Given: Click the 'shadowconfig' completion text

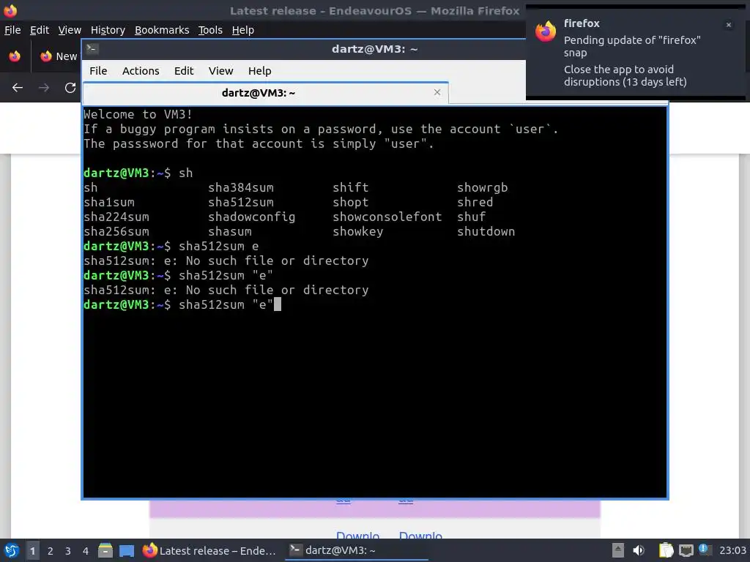Looking at the screenshot, I should [x=252, y=217].
